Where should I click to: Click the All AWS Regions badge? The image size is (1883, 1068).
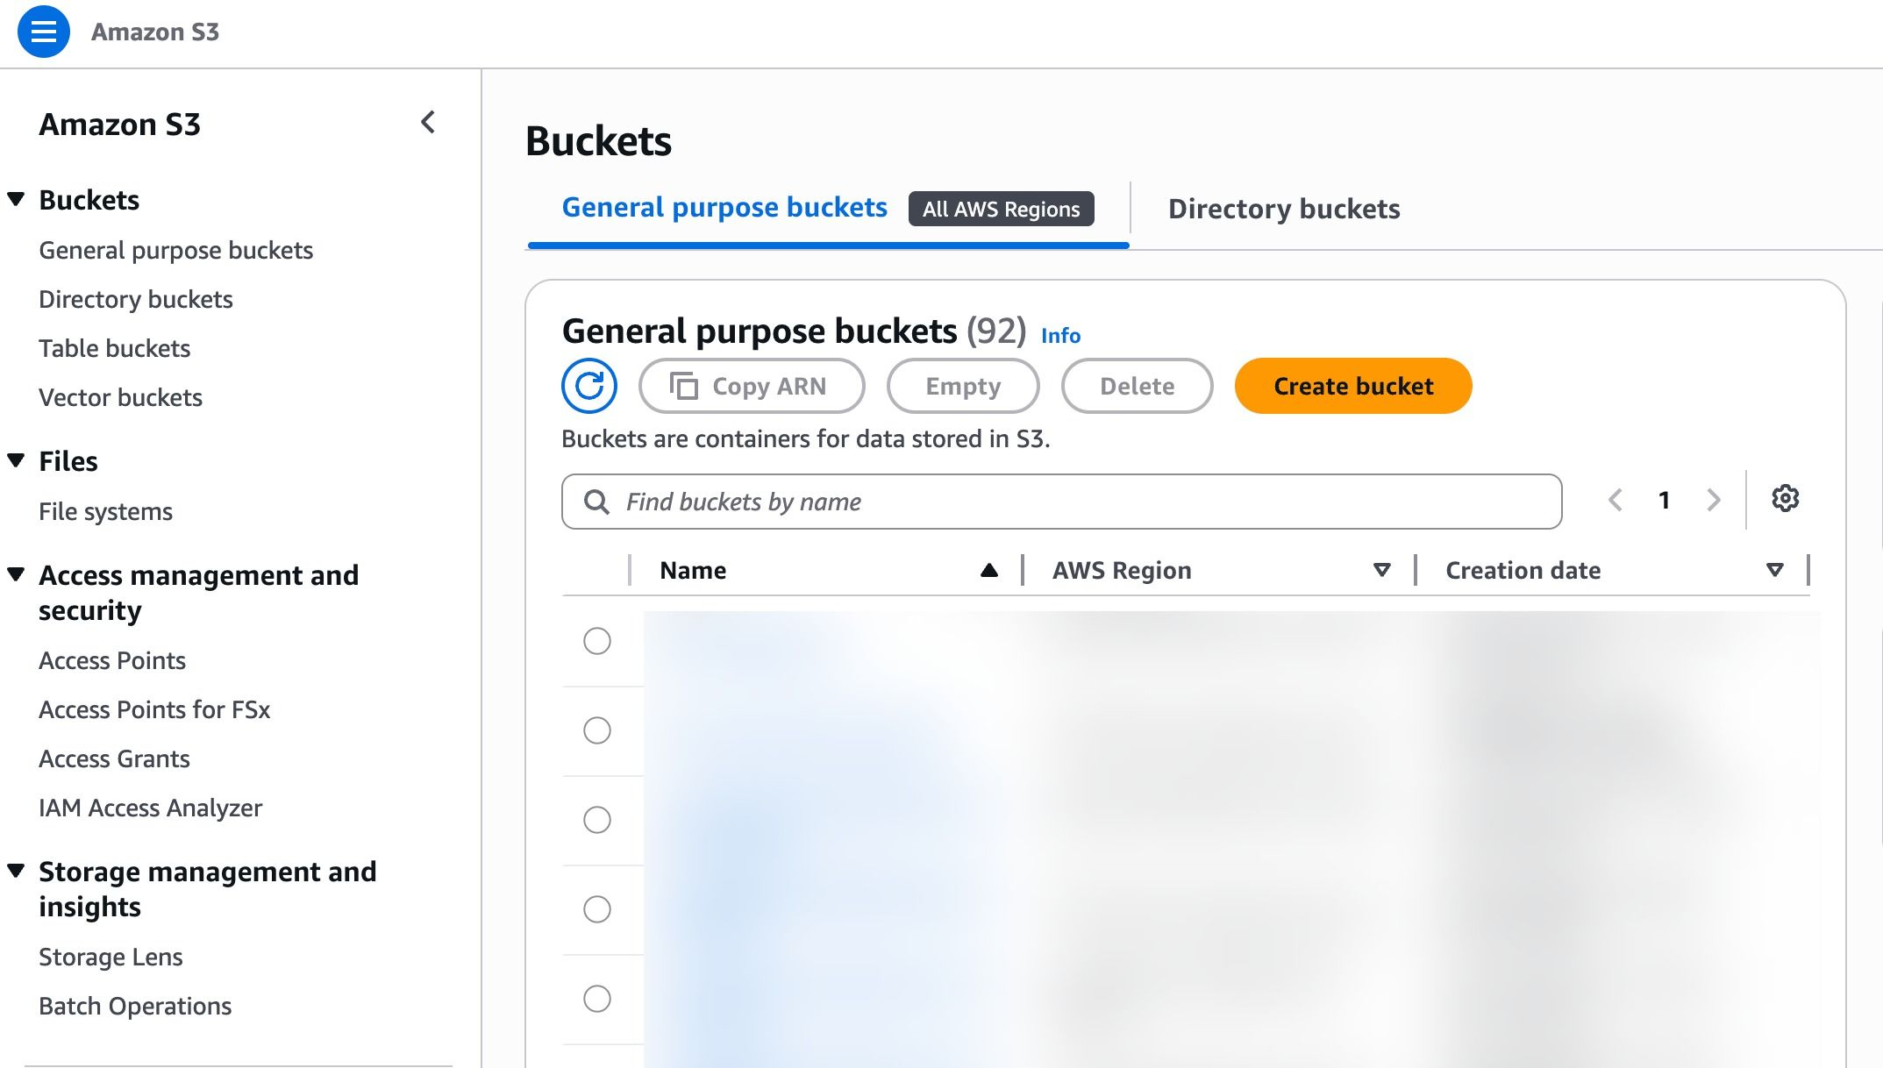[1002, 209]
